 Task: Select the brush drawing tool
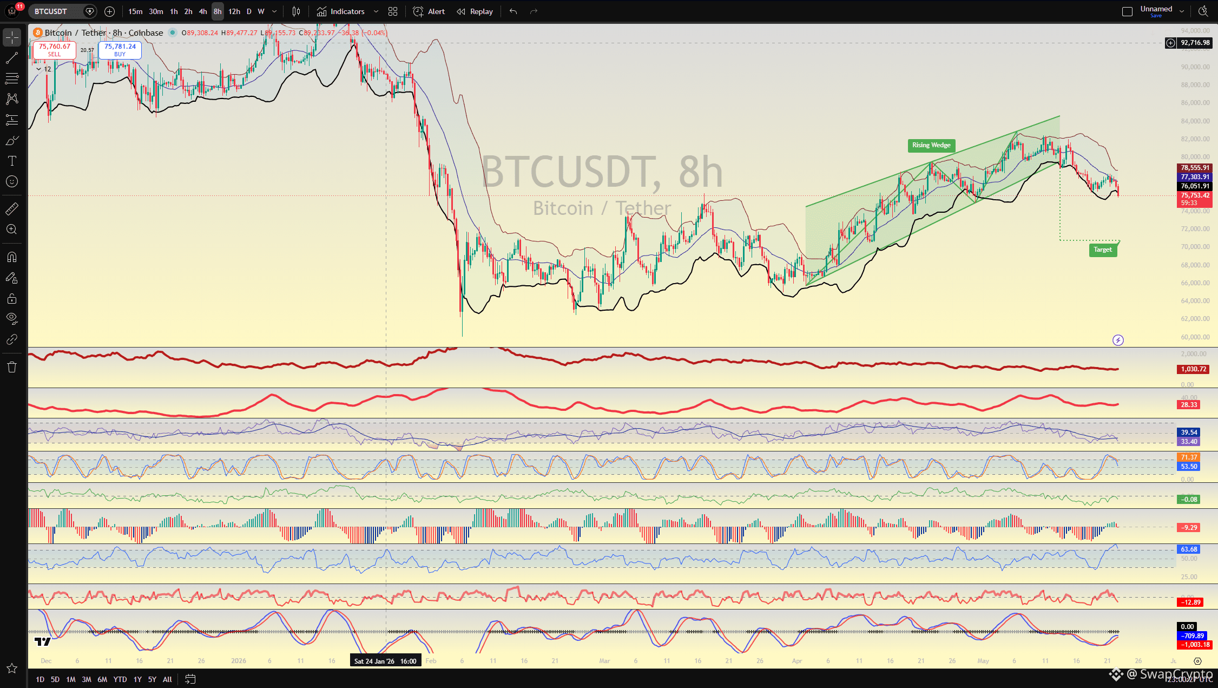tap(12, 141)
